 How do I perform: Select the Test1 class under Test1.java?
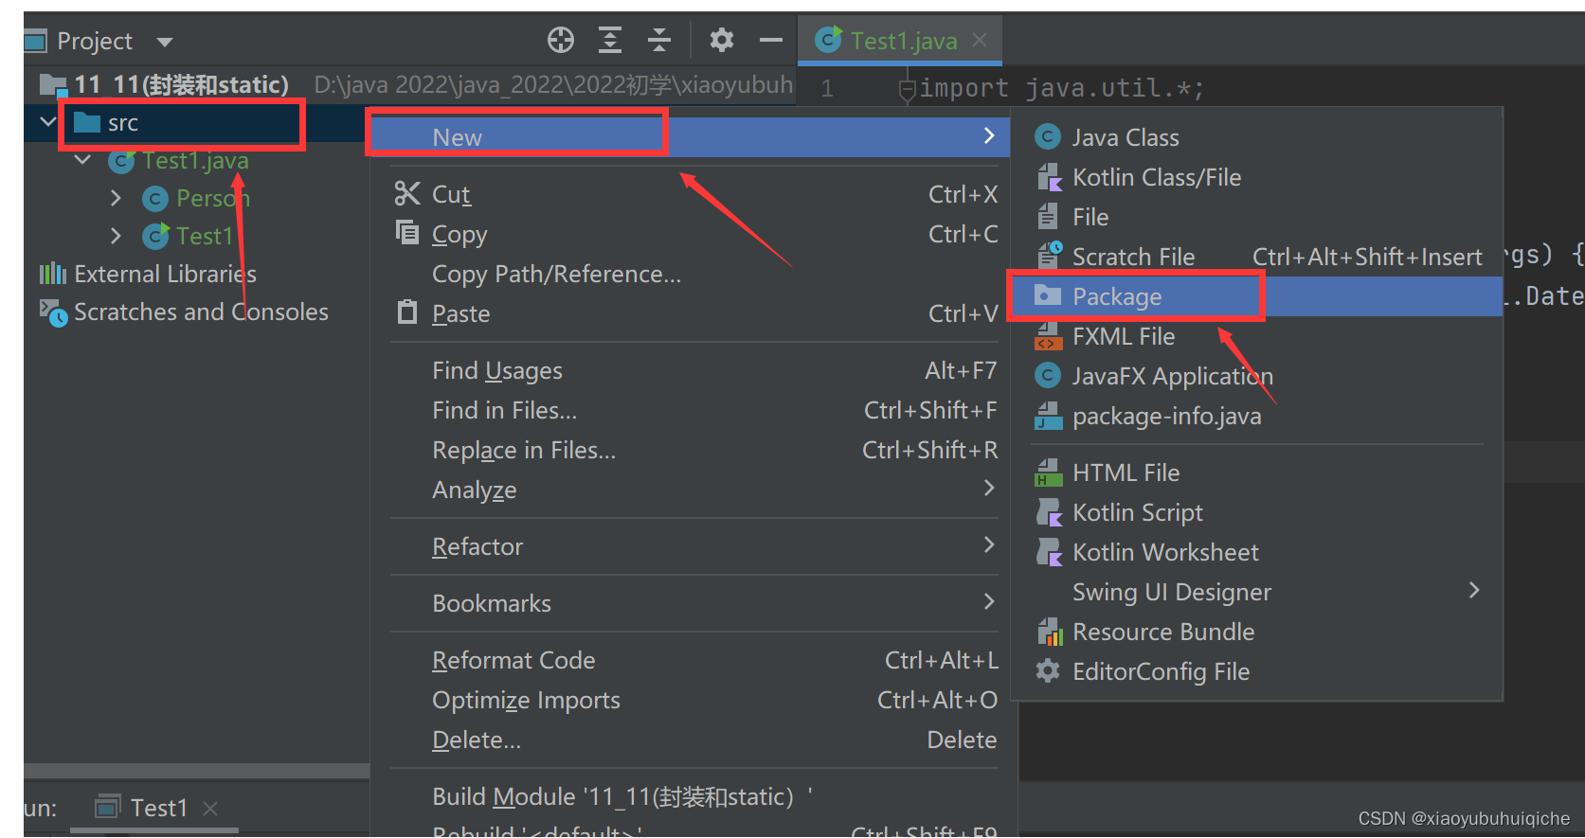pyautogui.click(x=188, y=236)
